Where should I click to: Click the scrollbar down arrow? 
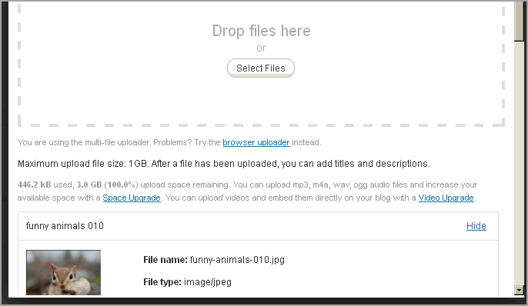point(519,290)
